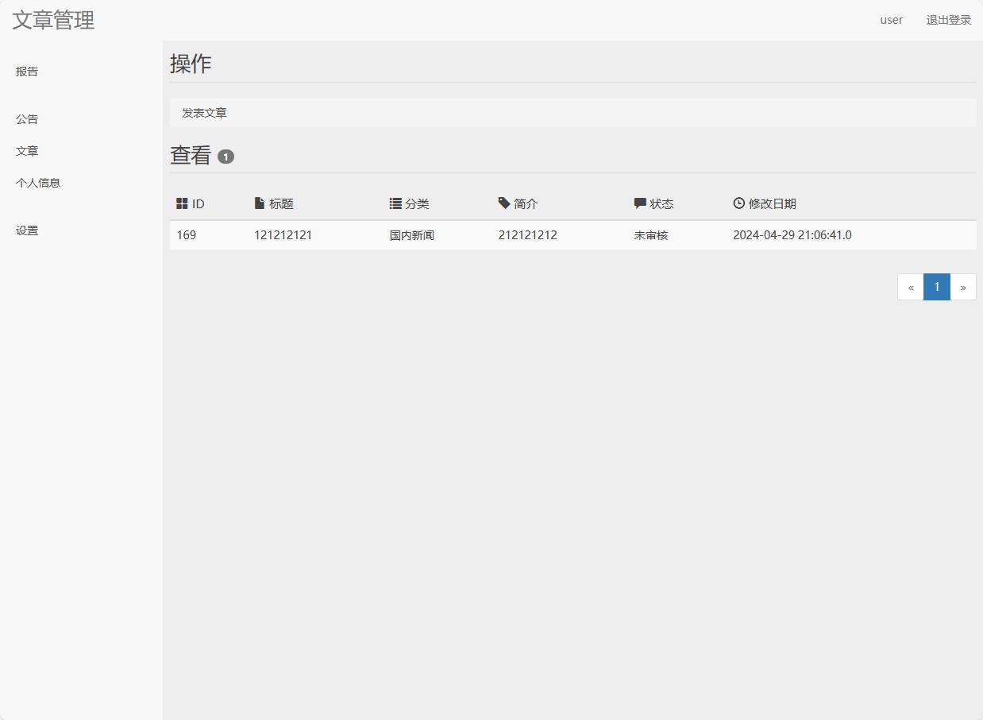Click the list icon beside 分类 header
The width and height of the screenshot is (983, 720).
tap(395, 203)
